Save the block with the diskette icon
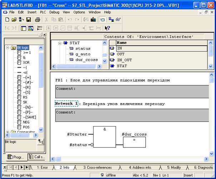Viewport: 216px width, 179px height. (x=29, y=20)
